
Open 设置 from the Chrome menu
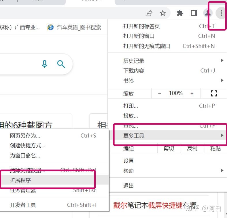[x=167, y=161]
